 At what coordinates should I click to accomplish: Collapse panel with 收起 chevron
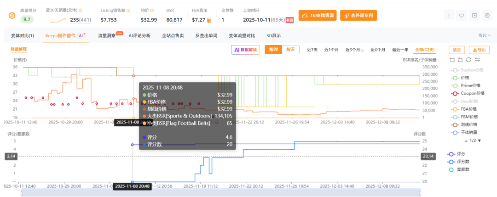coord(485,36)
